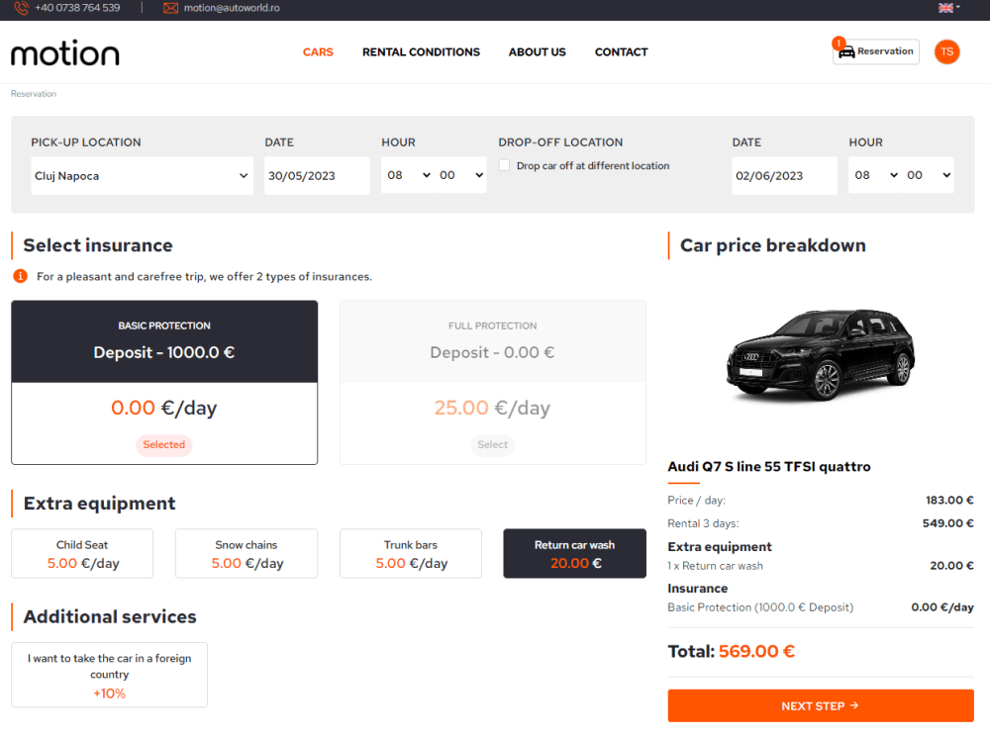This screenshot has height=742, width=990.
Task: Open the drop-off hour dropdown
Action: (x=875, y=175)
